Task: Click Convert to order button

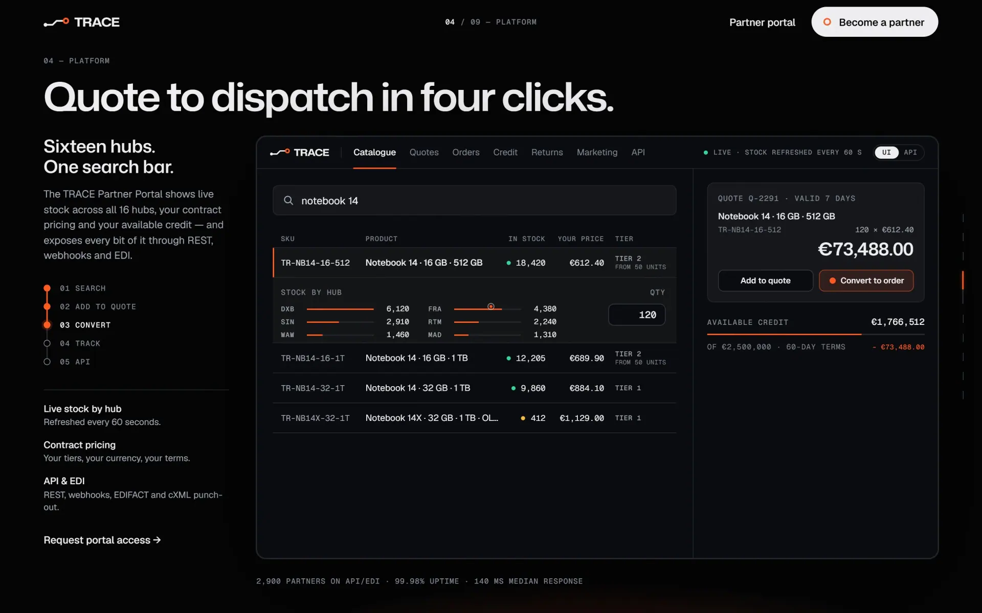Action: (866, 280)
